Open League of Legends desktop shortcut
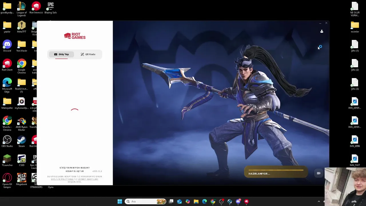The height and width of the screenshot is (206, 366). click(21, 9)
